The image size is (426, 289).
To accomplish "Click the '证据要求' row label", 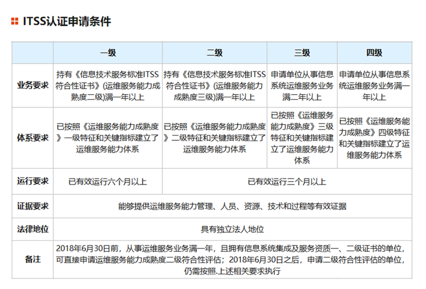I will pyautogui.click(x=33, y=206).
